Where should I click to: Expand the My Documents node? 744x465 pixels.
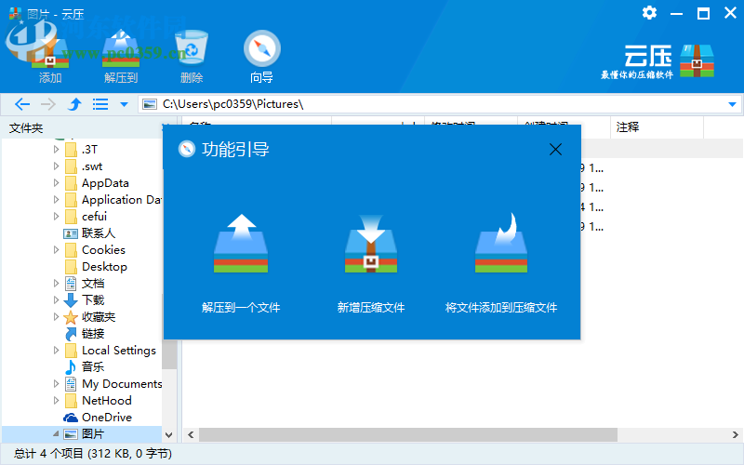click(56, 383)
